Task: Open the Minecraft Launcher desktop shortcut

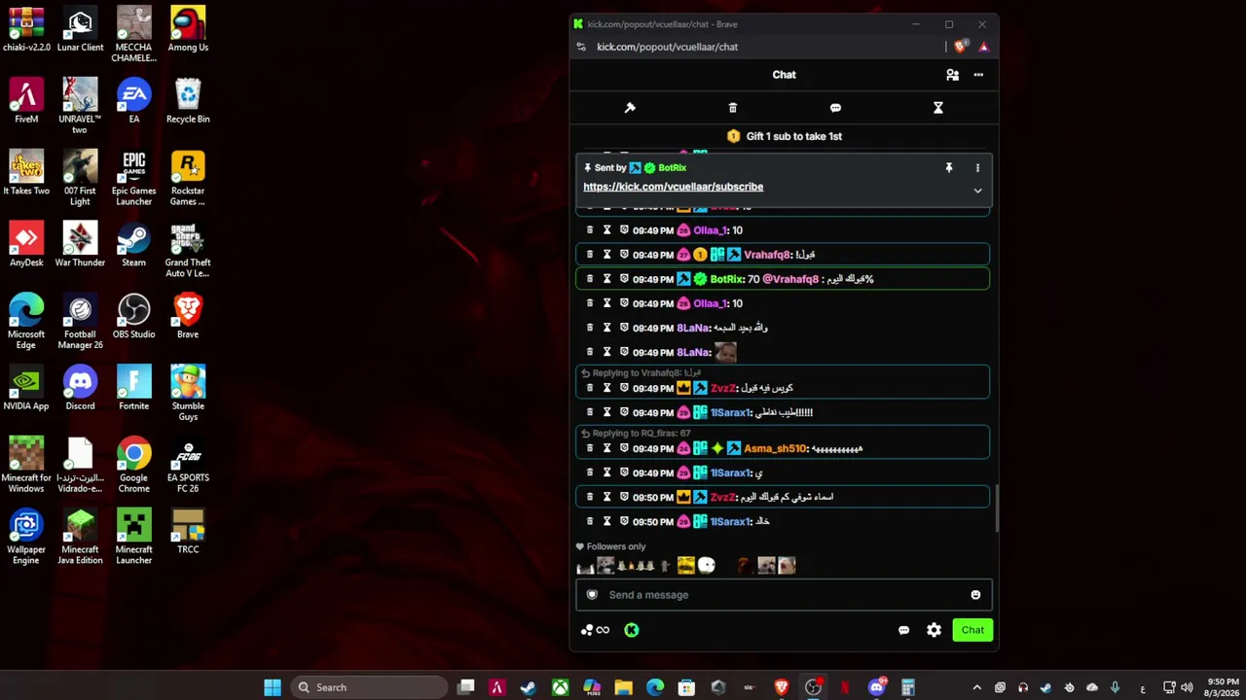Action: [133, 538]
